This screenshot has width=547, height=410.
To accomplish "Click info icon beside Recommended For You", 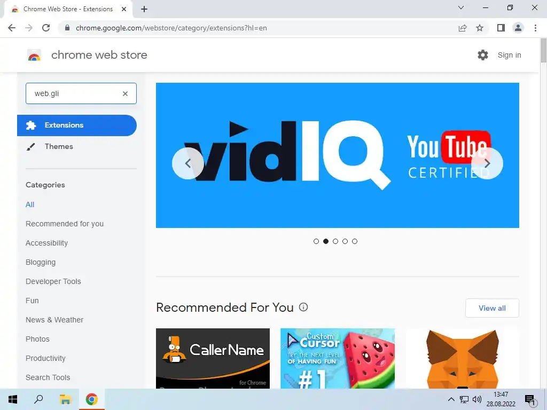I will (x=303, y=307).
